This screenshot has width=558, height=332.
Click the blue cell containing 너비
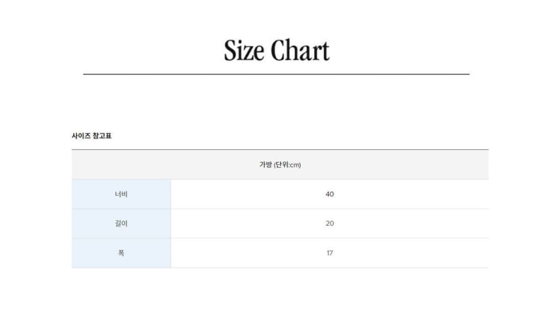pos(122,194)
